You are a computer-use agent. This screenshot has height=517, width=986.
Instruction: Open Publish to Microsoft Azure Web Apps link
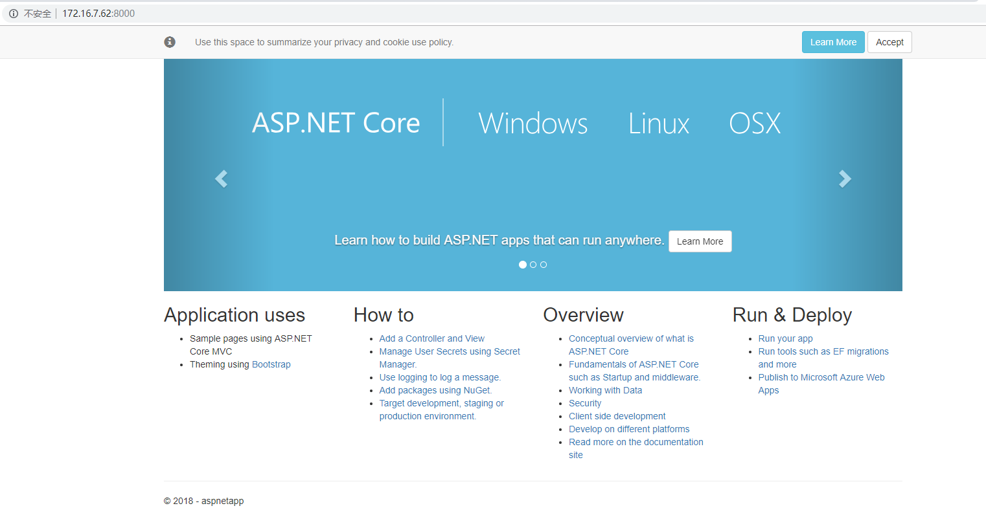821,377
